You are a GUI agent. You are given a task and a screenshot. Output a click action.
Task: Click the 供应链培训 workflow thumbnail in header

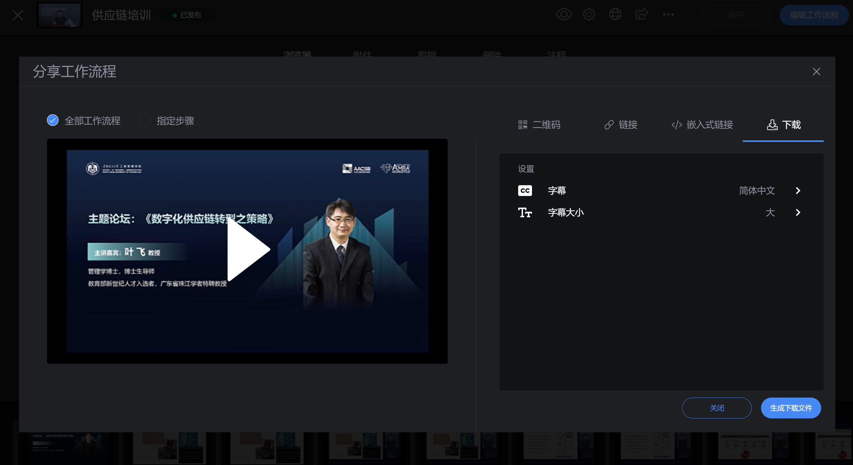[x=59, y=15]
